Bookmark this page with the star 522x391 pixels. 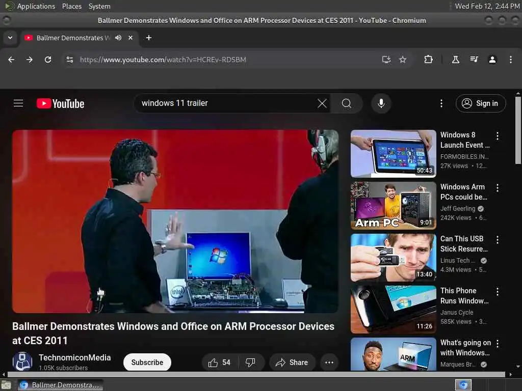403,60
